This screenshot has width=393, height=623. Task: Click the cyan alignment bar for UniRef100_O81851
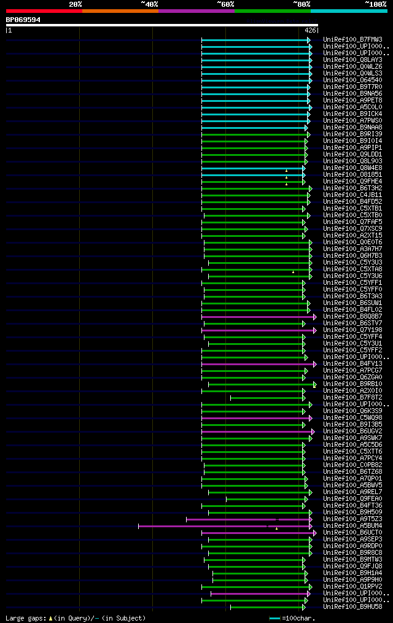click(x=253, y=175)
